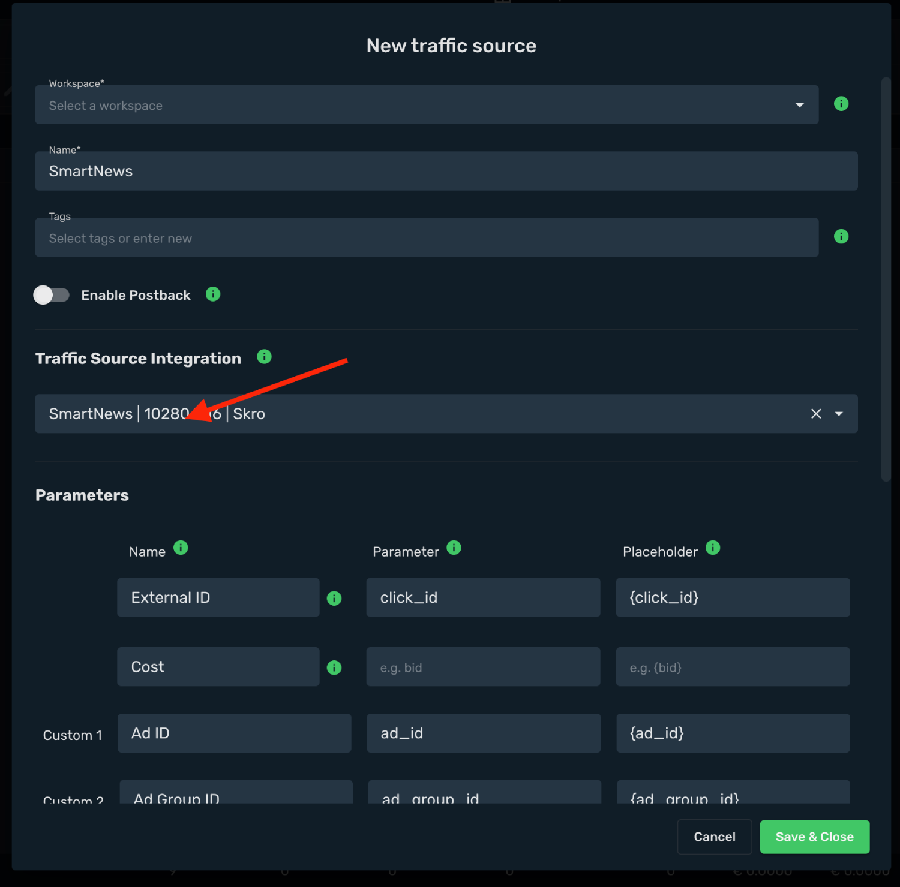Click the Custom 1 Ad ID name field
The image size is (900, 887).
235,733
